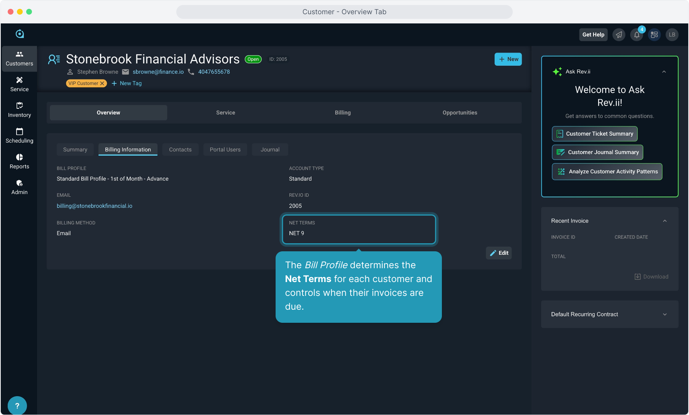
Task: Open the Inventory section in sidebar
Action: pos(19,110)
